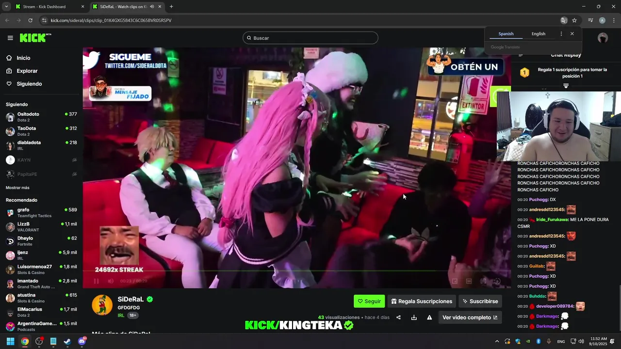The height and width of the screenshot is (349, 621).
Task: Bookmark page with star icon
Action: coord(574,20)
